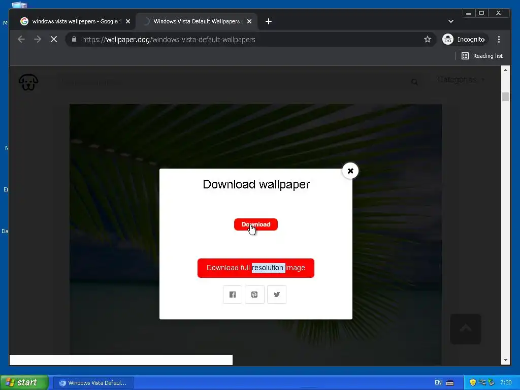This screenshot has height=390, width=520.
Task: Click the taskbar clock showing 7:30
Action: [506, 383]
